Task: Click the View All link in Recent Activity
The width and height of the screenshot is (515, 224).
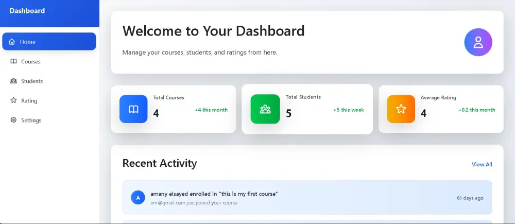Action: (482, 165)
